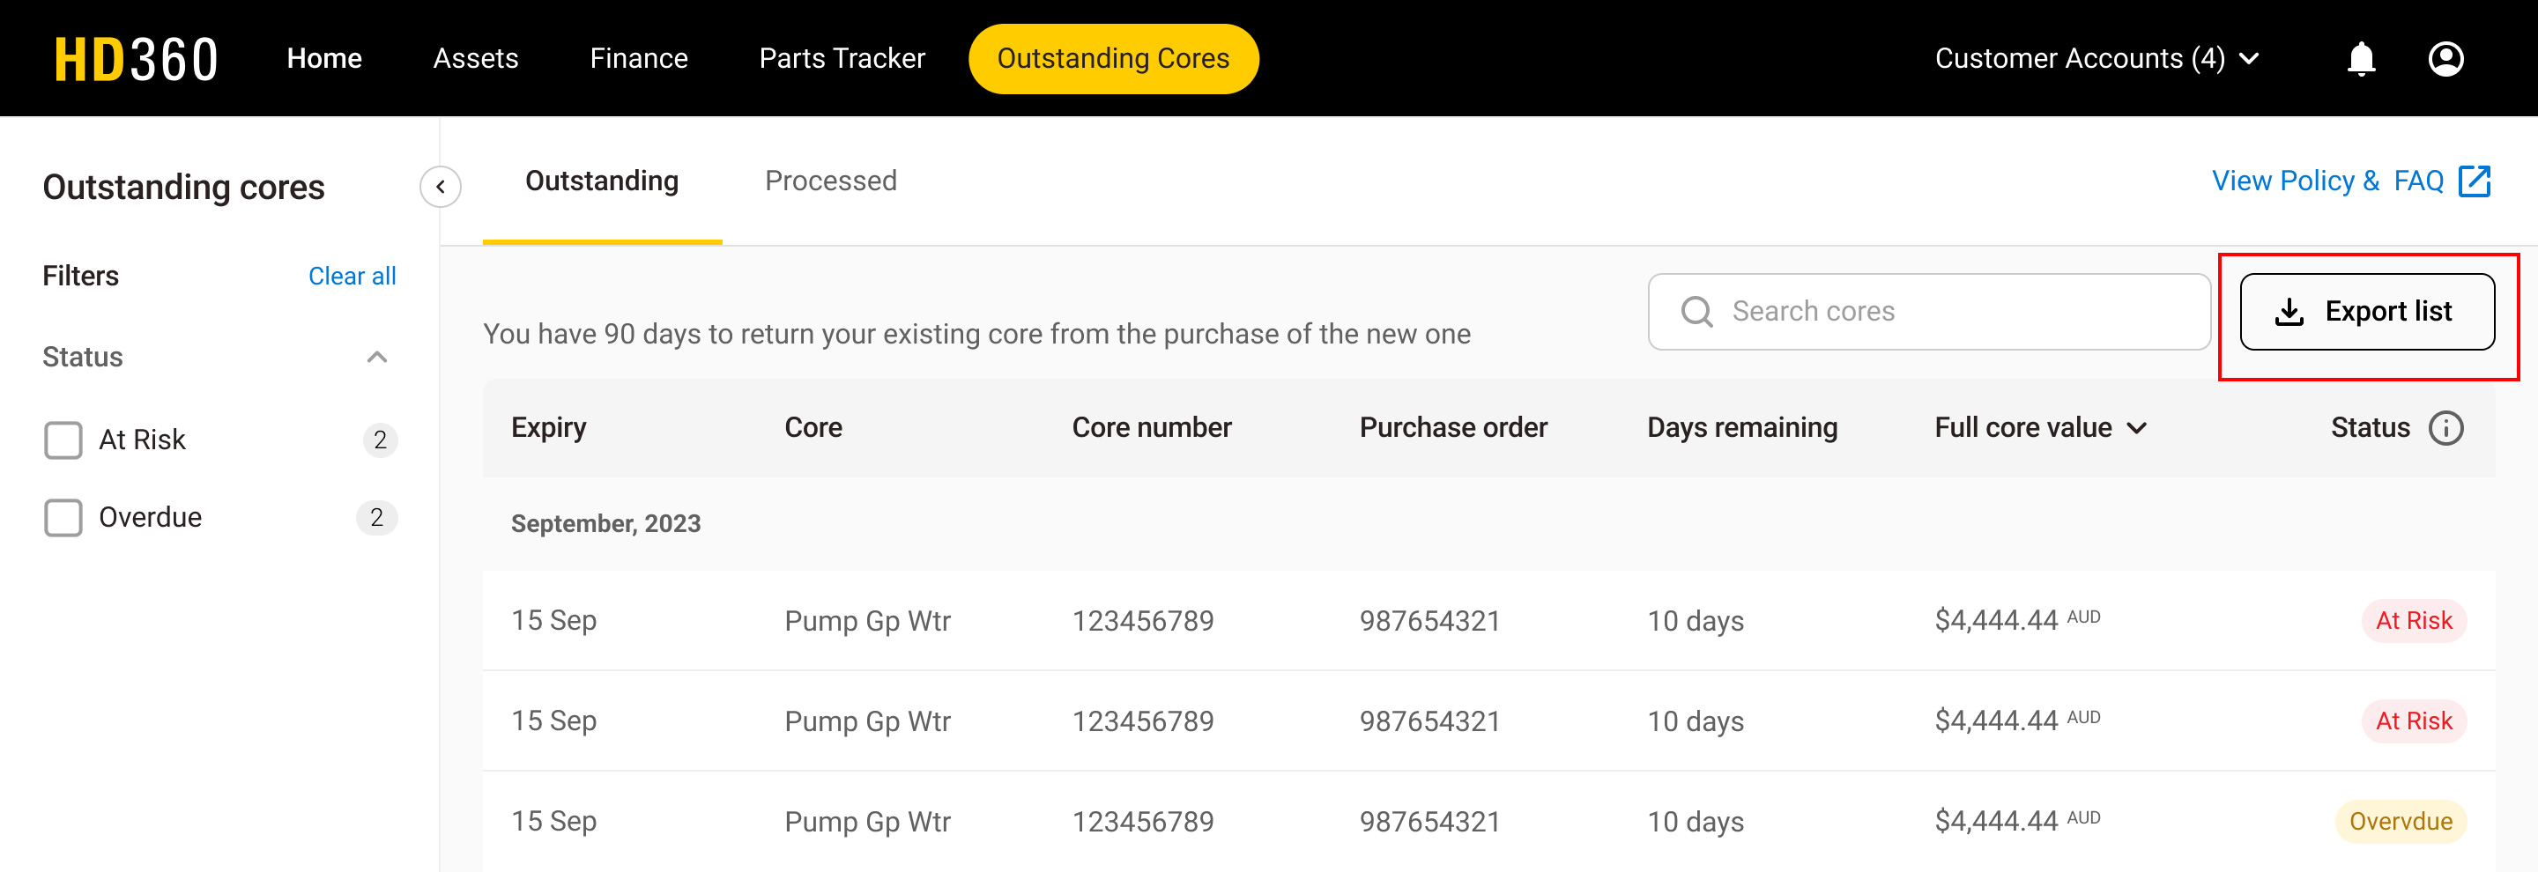The width and height of the screenshot is (2538, 872).
Task: Click the magnifier icon in search bar
Action: [1696, 311]
